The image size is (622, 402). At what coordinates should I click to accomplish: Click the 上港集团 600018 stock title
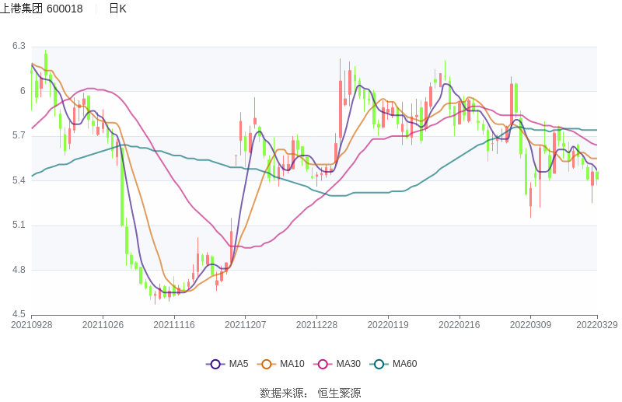(41, 9)
